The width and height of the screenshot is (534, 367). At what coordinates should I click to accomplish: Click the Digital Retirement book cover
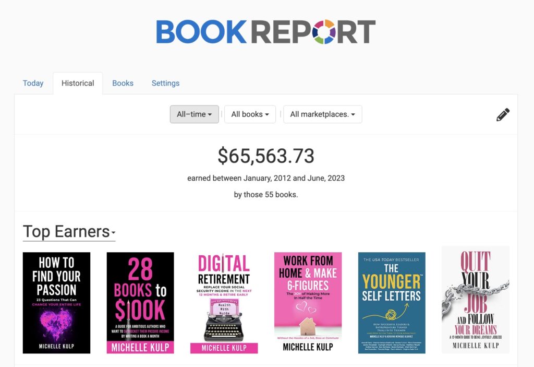point(224,303)
